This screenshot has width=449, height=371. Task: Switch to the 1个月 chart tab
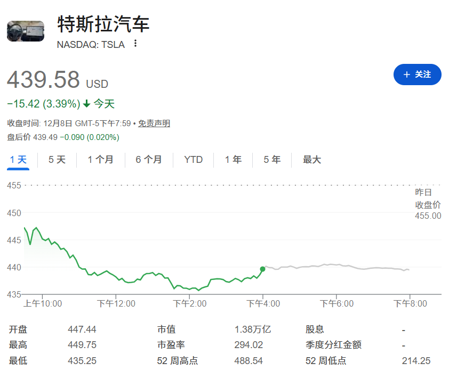tap(100, 159)
